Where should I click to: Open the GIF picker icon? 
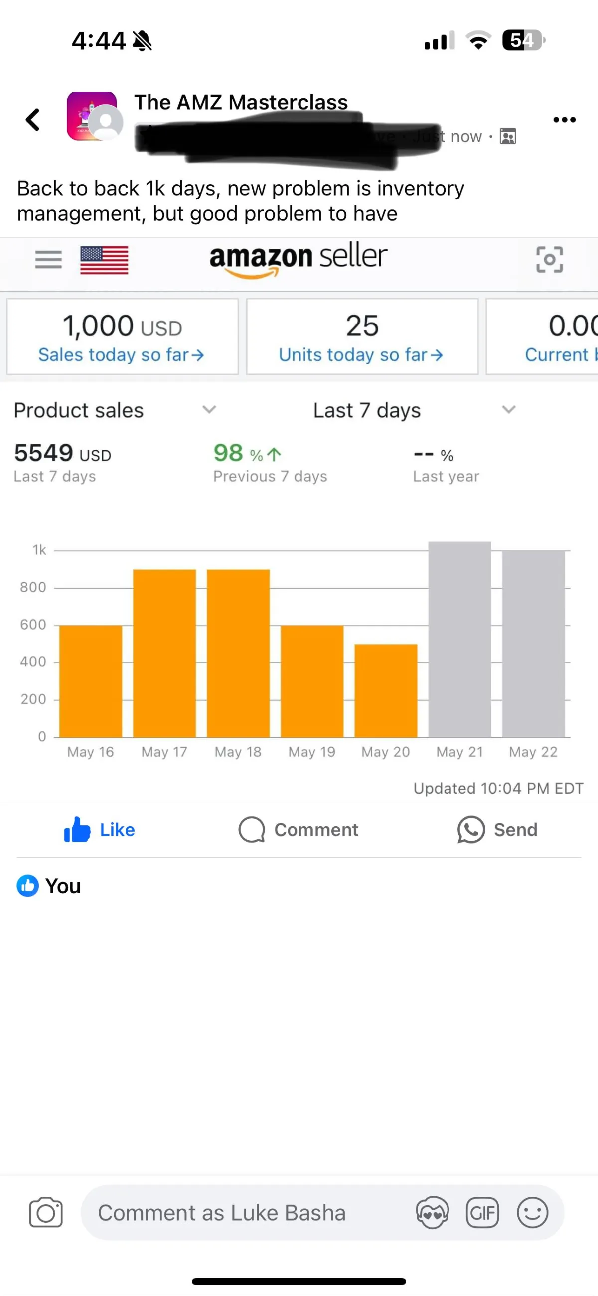tap(482, 1212)
